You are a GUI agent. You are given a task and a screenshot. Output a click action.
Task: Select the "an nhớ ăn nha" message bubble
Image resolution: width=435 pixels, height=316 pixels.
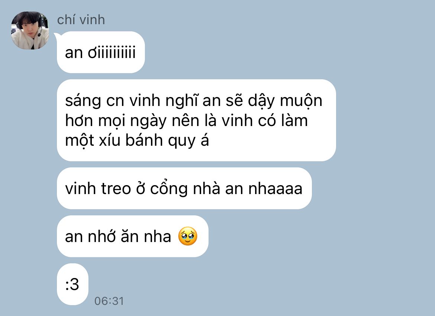pos(133,236)
